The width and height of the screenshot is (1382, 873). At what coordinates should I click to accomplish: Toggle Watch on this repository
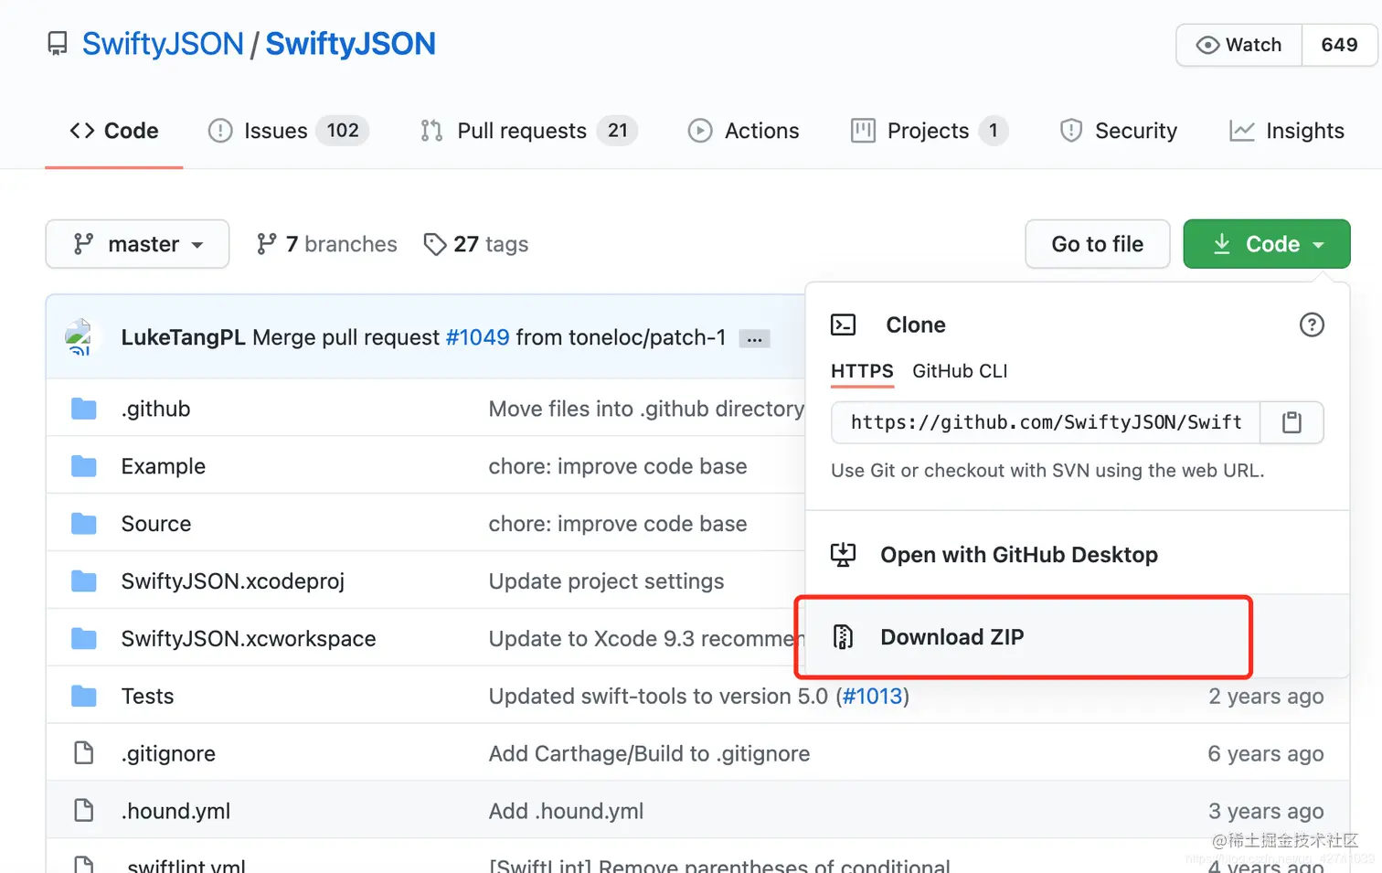tap(1239, 45)
